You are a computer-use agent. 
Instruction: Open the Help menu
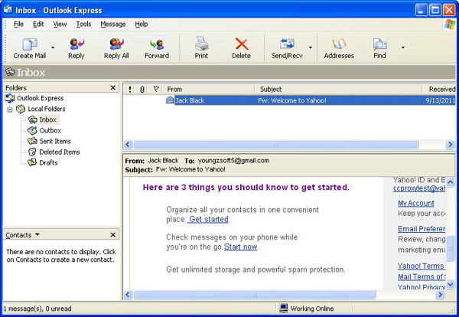pyautogui.click(x=141, y=24)
